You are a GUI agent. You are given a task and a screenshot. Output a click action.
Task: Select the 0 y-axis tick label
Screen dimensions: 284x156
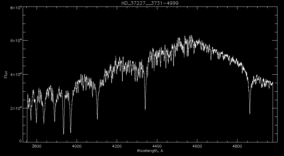click(20, 141)
